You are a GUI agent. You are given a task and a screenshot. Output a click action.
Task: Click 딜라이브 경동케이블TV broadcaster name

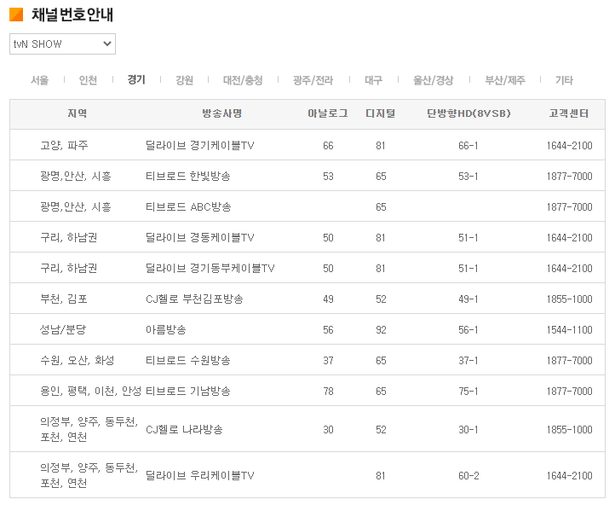tap(200, 238)
